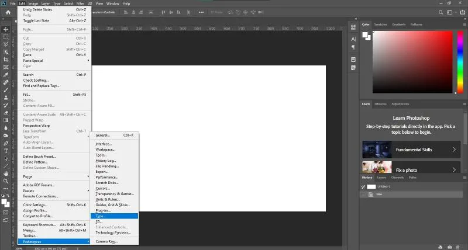The height and width of the screenshot is (250, 468).
Task: Toggle Quick Mask mode icon
Action: [x=6, y=213]
